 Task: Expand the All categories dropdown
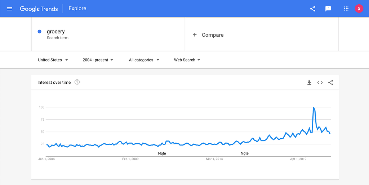[x=144, y=60]
